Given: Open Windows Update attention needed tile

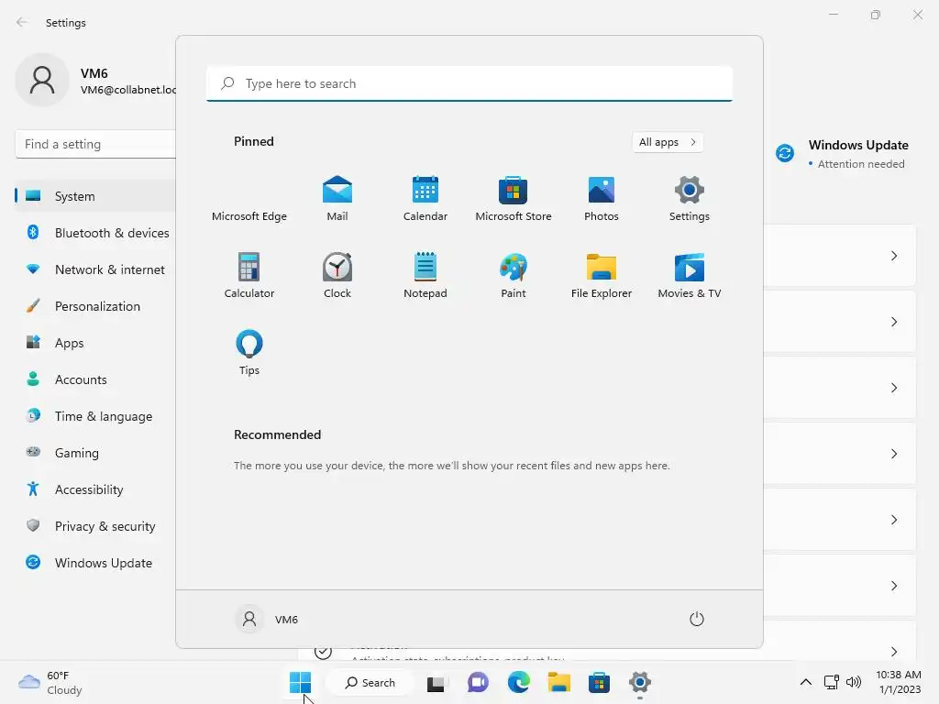Looking at the screenshot, I should click(843, 154).
